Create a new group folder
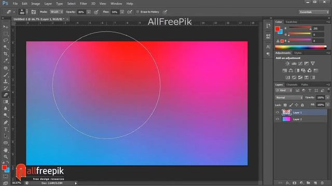Screen dimensions: 332x186 click(308, 183)
